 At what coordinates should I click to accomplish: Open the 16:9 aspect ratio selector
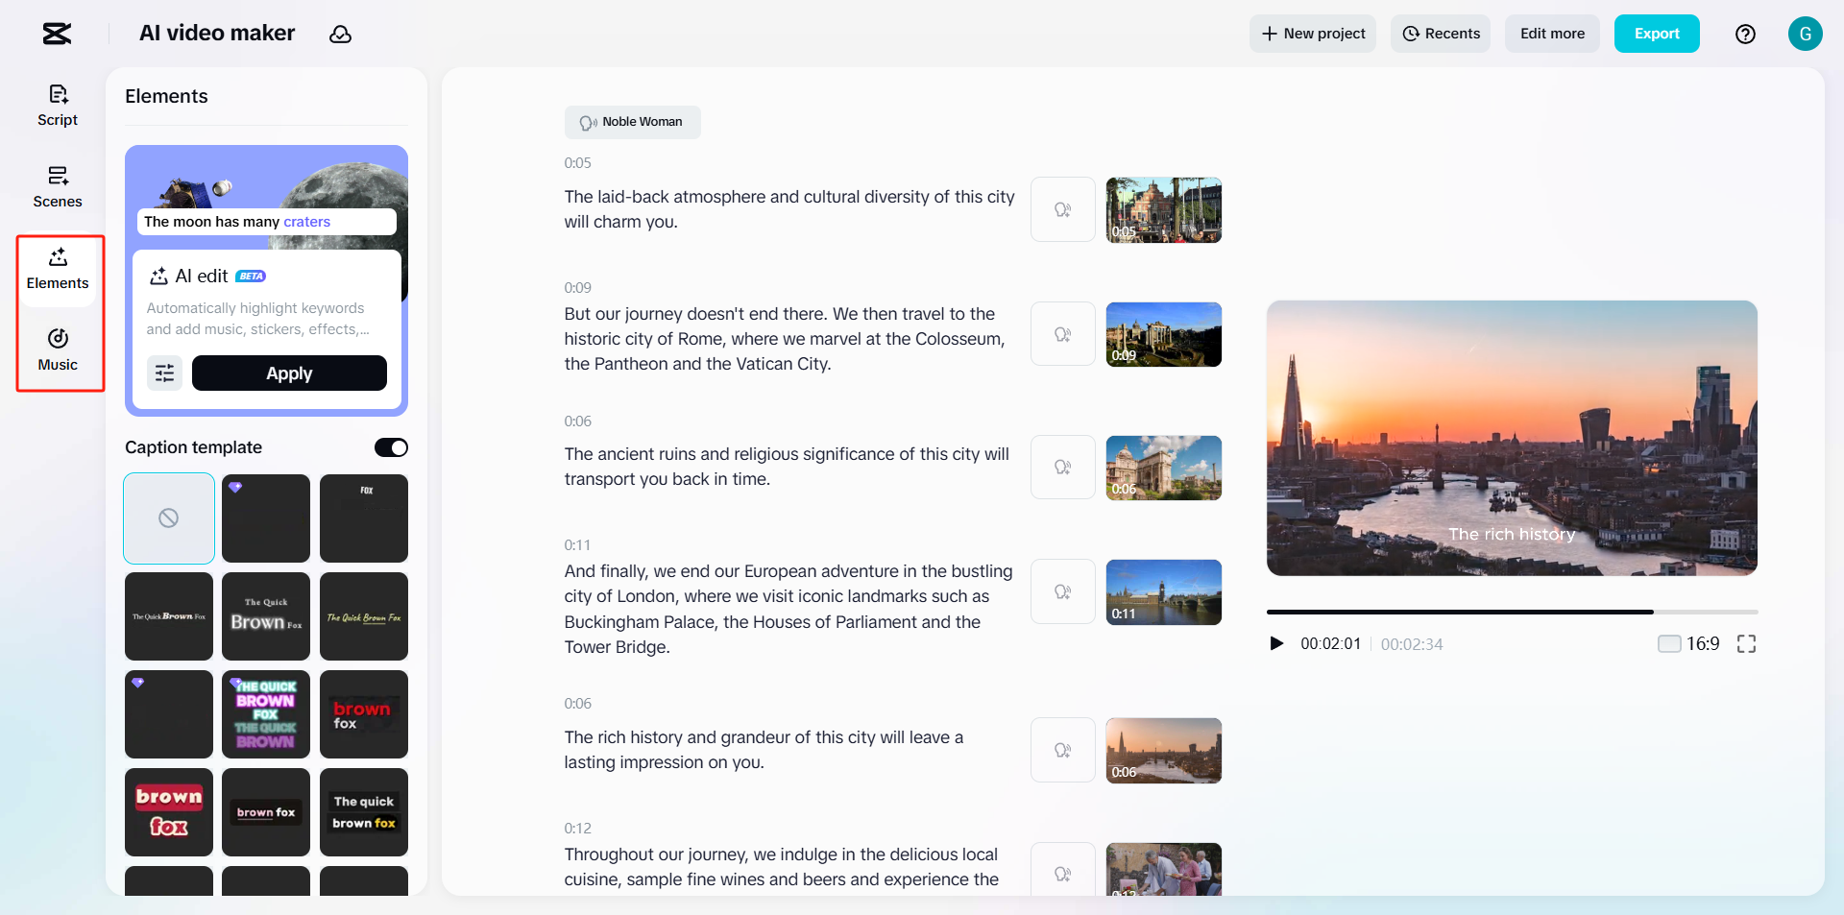click(x=1688, y=644)
